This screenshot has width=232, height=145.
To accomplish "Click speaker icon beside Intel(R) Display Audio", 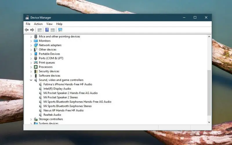I will (x=40, y=89).
